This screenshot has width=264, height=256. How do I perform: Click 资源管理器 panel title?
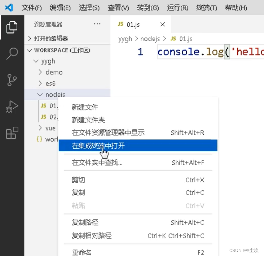[x=48, y=24]
